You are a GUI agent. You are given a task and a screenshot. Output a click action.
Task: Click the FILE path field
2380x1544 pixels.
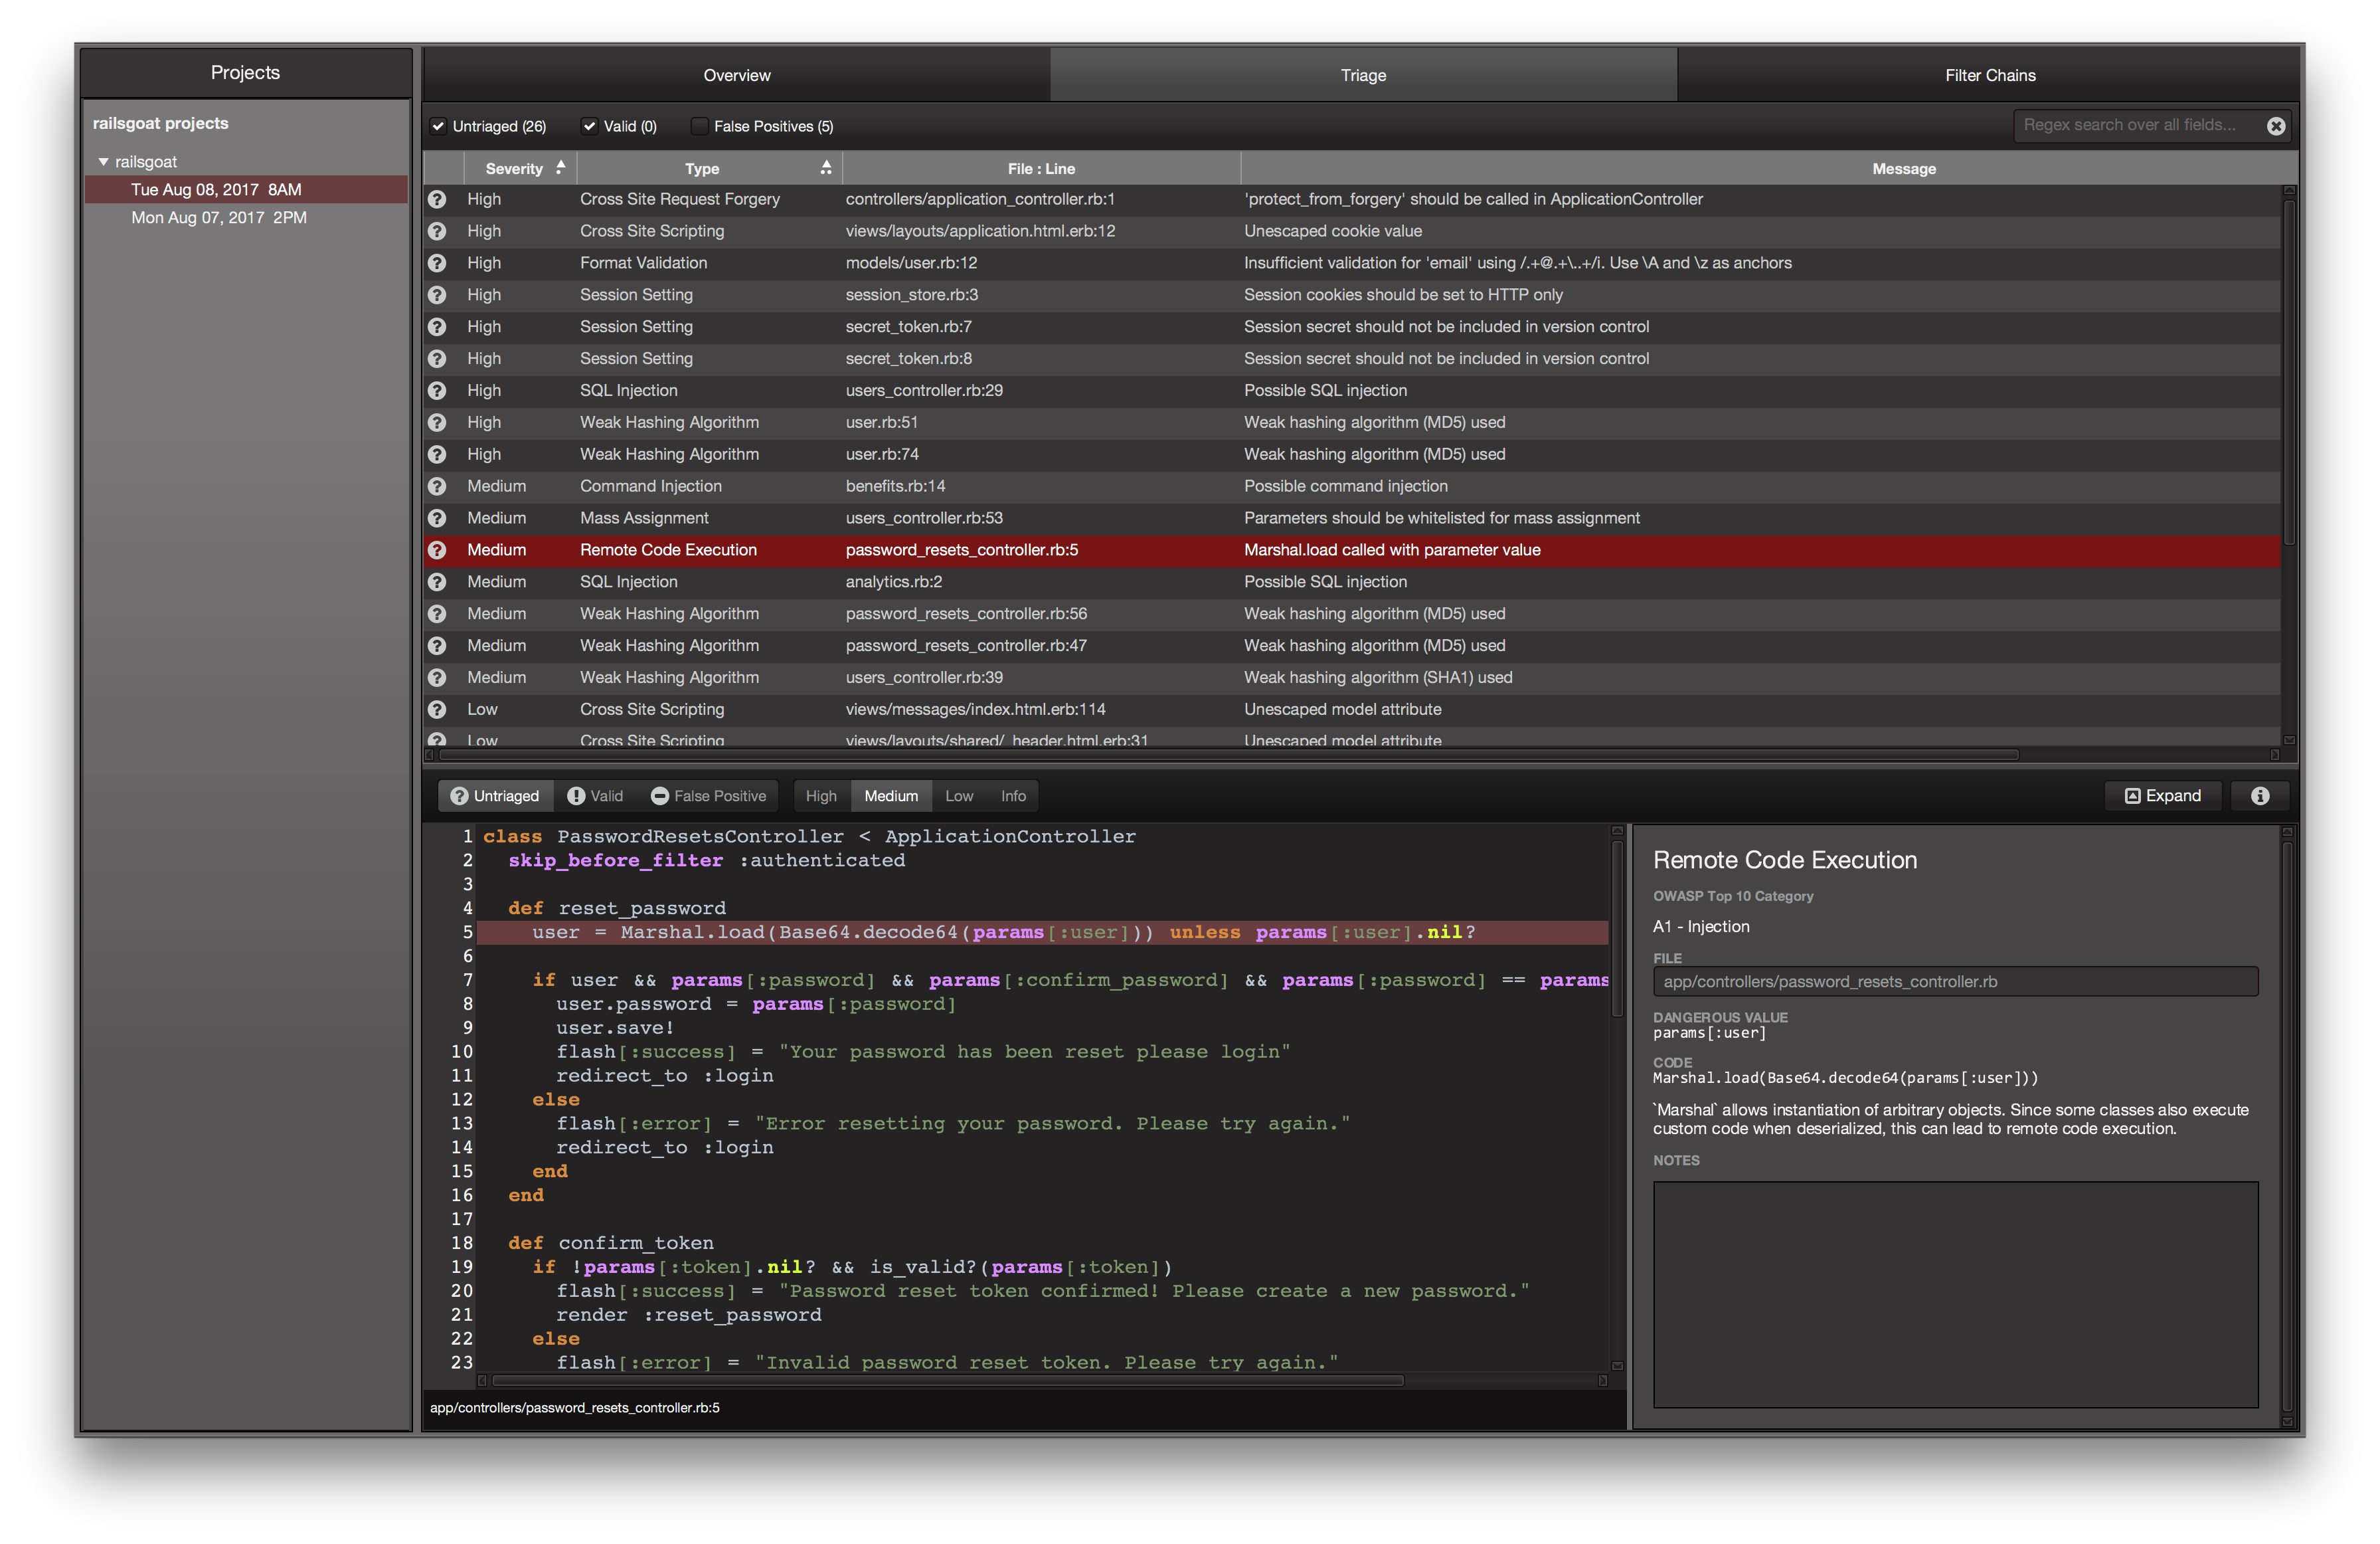[1955, 982]
